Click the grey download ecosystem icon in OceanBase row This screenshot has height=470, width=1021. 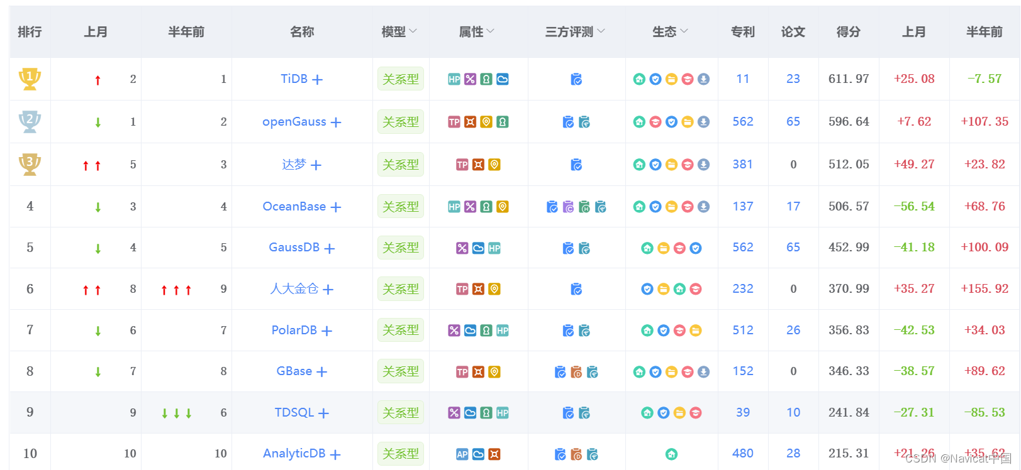click(x=704, y=207)
